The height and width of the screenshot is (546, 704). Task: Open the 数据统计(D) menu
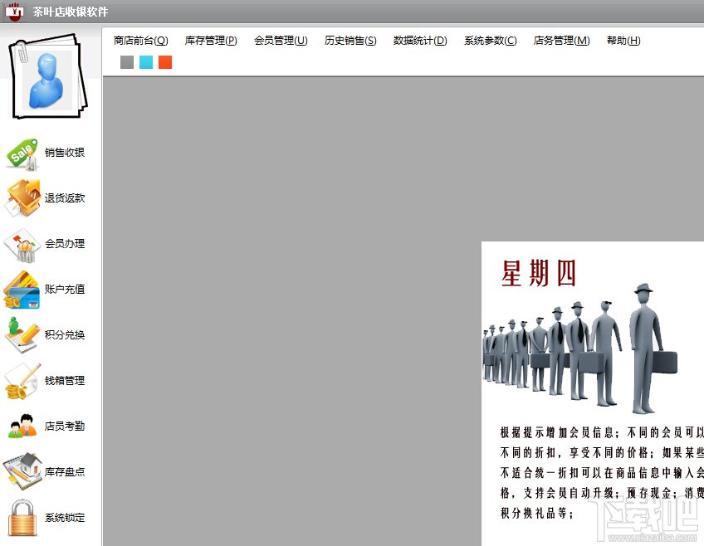click(x=420, y=41)
